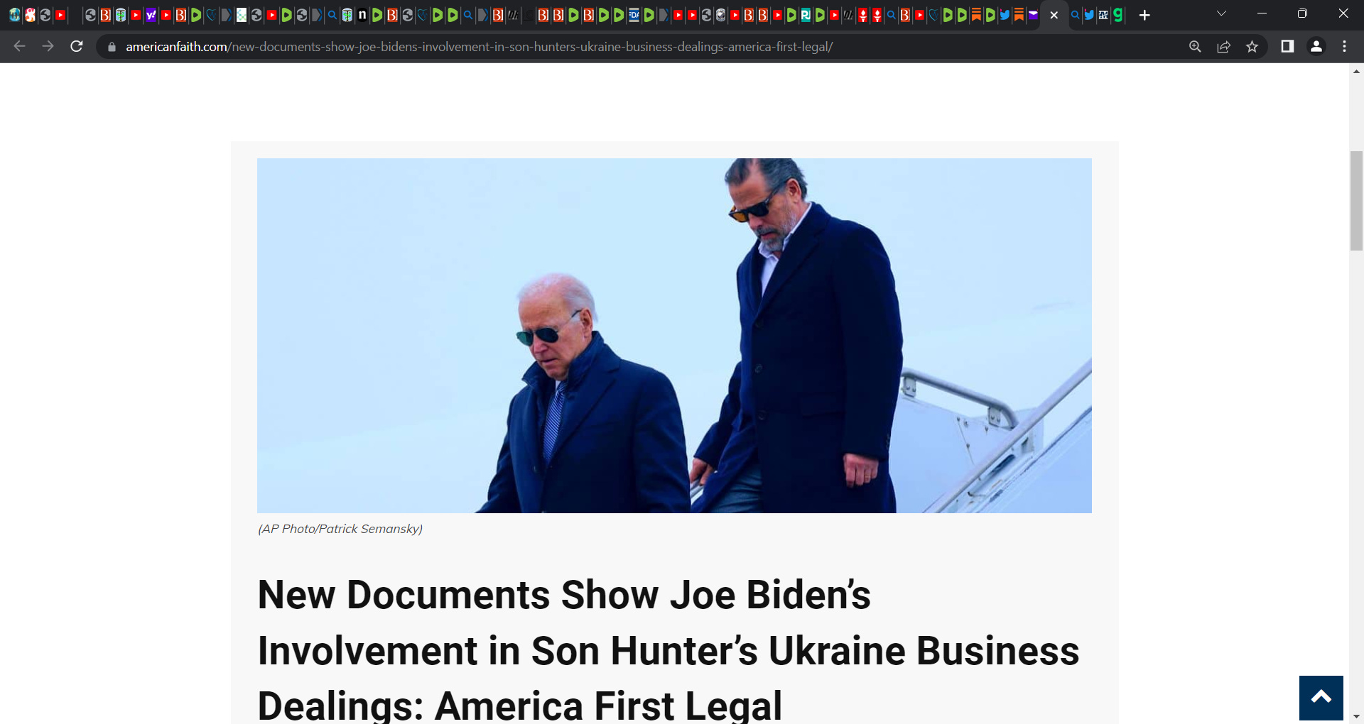
Task: Click the Biden article header photo
Action: [x=674, y=336]
